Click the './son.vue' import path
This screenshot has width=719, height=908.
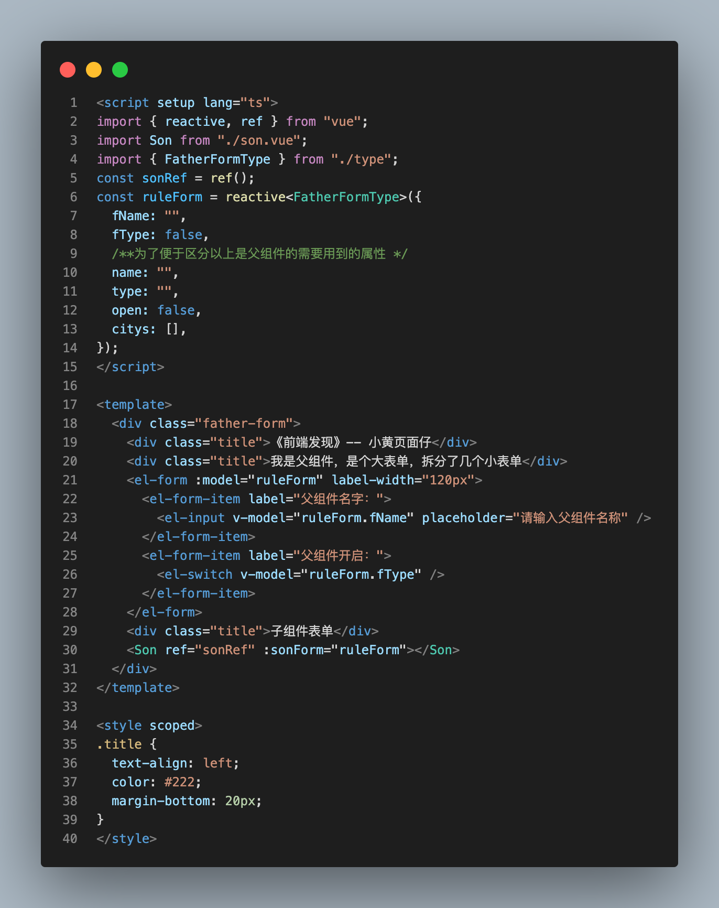259,140
